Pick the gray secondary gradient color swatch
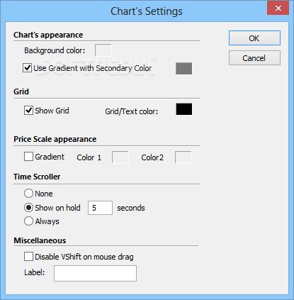 (183, 69)
